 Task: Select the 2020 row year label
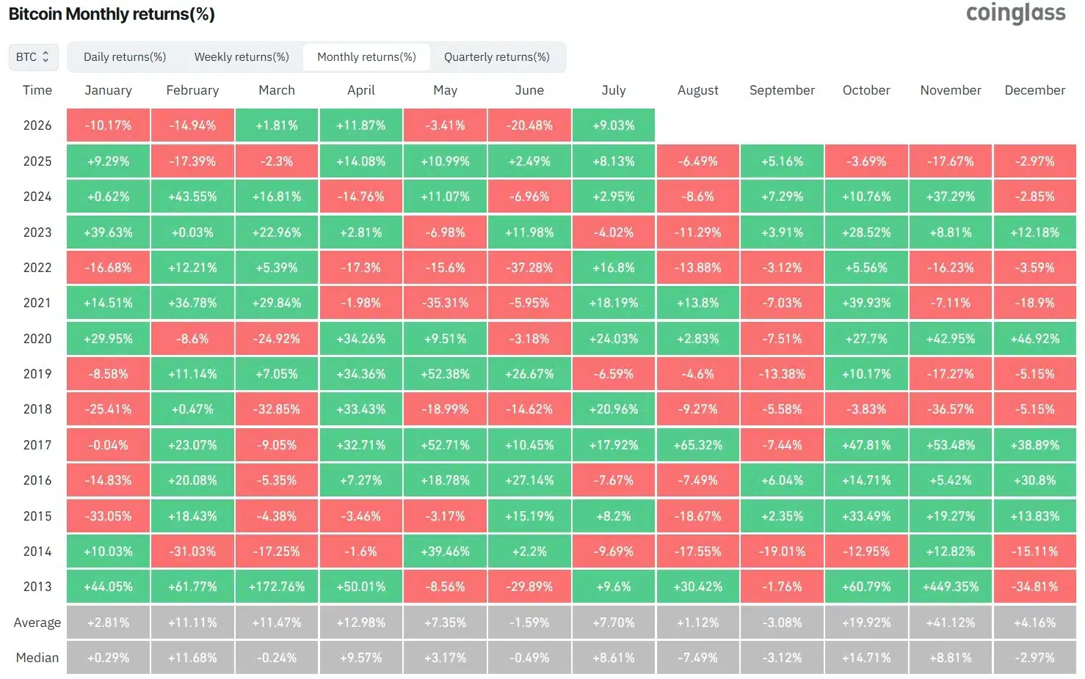click(37, 339)
